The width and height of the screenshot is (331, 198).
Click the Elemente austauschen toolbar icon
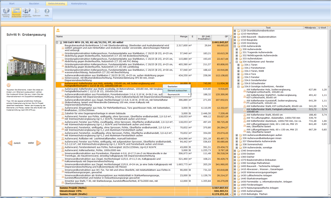pyautogui.click(x=16, y=13)
